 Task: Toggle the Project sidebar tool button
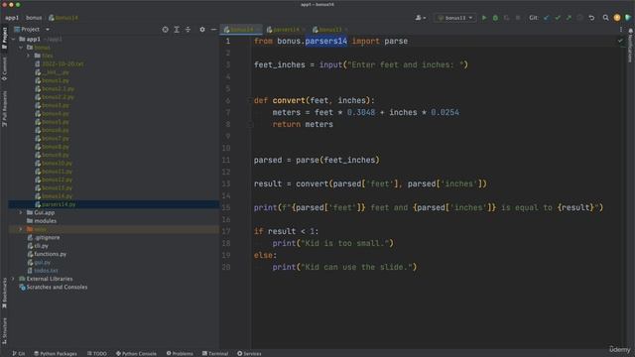point(4,38)
